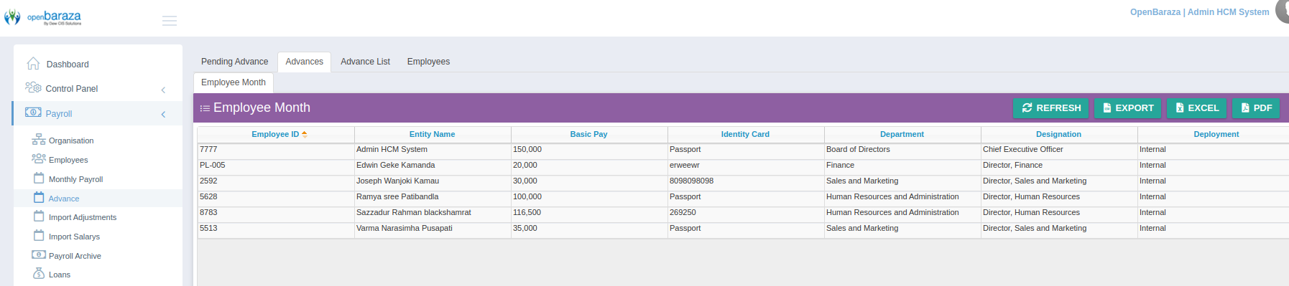Switch to Pending Advance tab
This screenshot has width=1289, height=286.
[234, 62]
